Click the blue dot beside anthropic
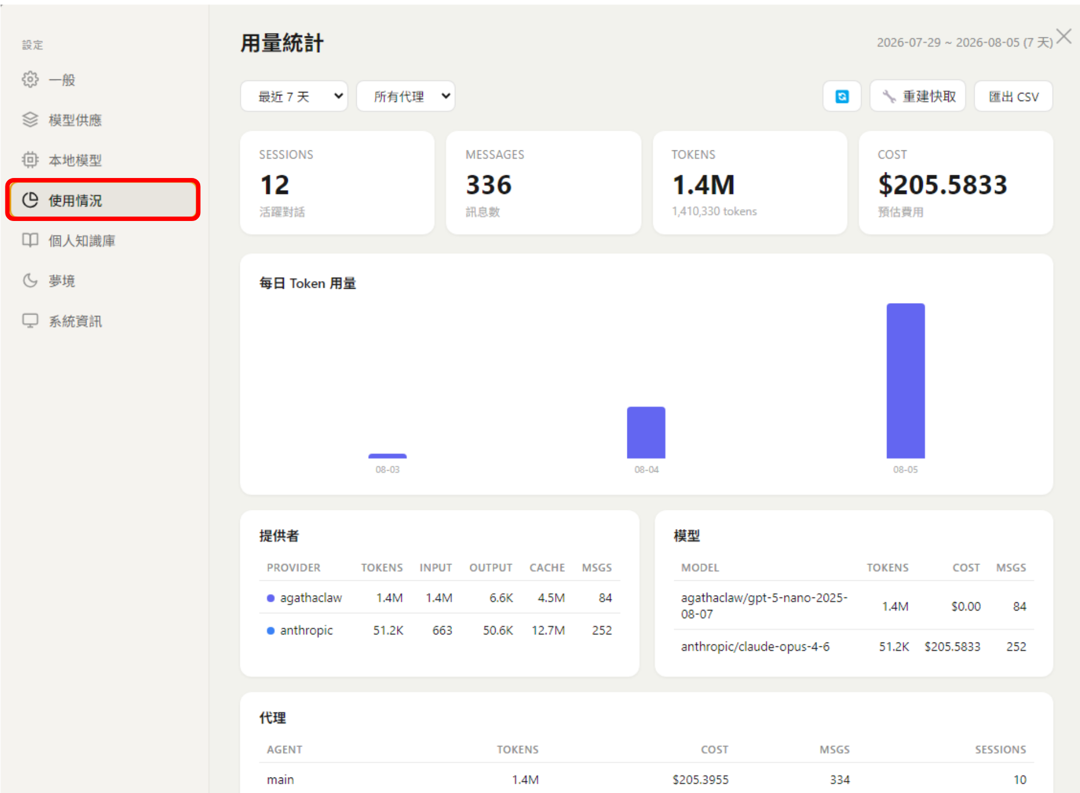 coord(271,630)
